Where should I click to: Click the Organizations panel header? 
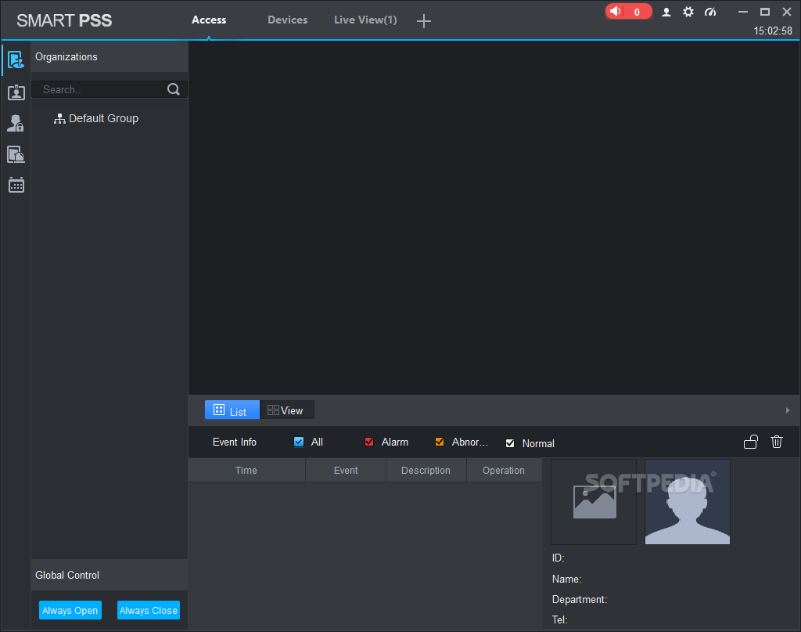pos(110,56)
